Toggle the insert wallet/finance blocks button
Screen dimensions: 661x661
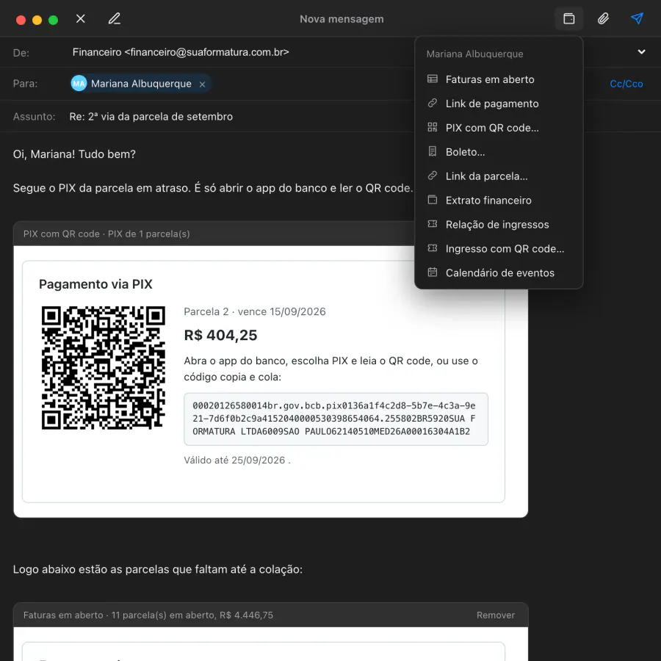pos(568,18)
